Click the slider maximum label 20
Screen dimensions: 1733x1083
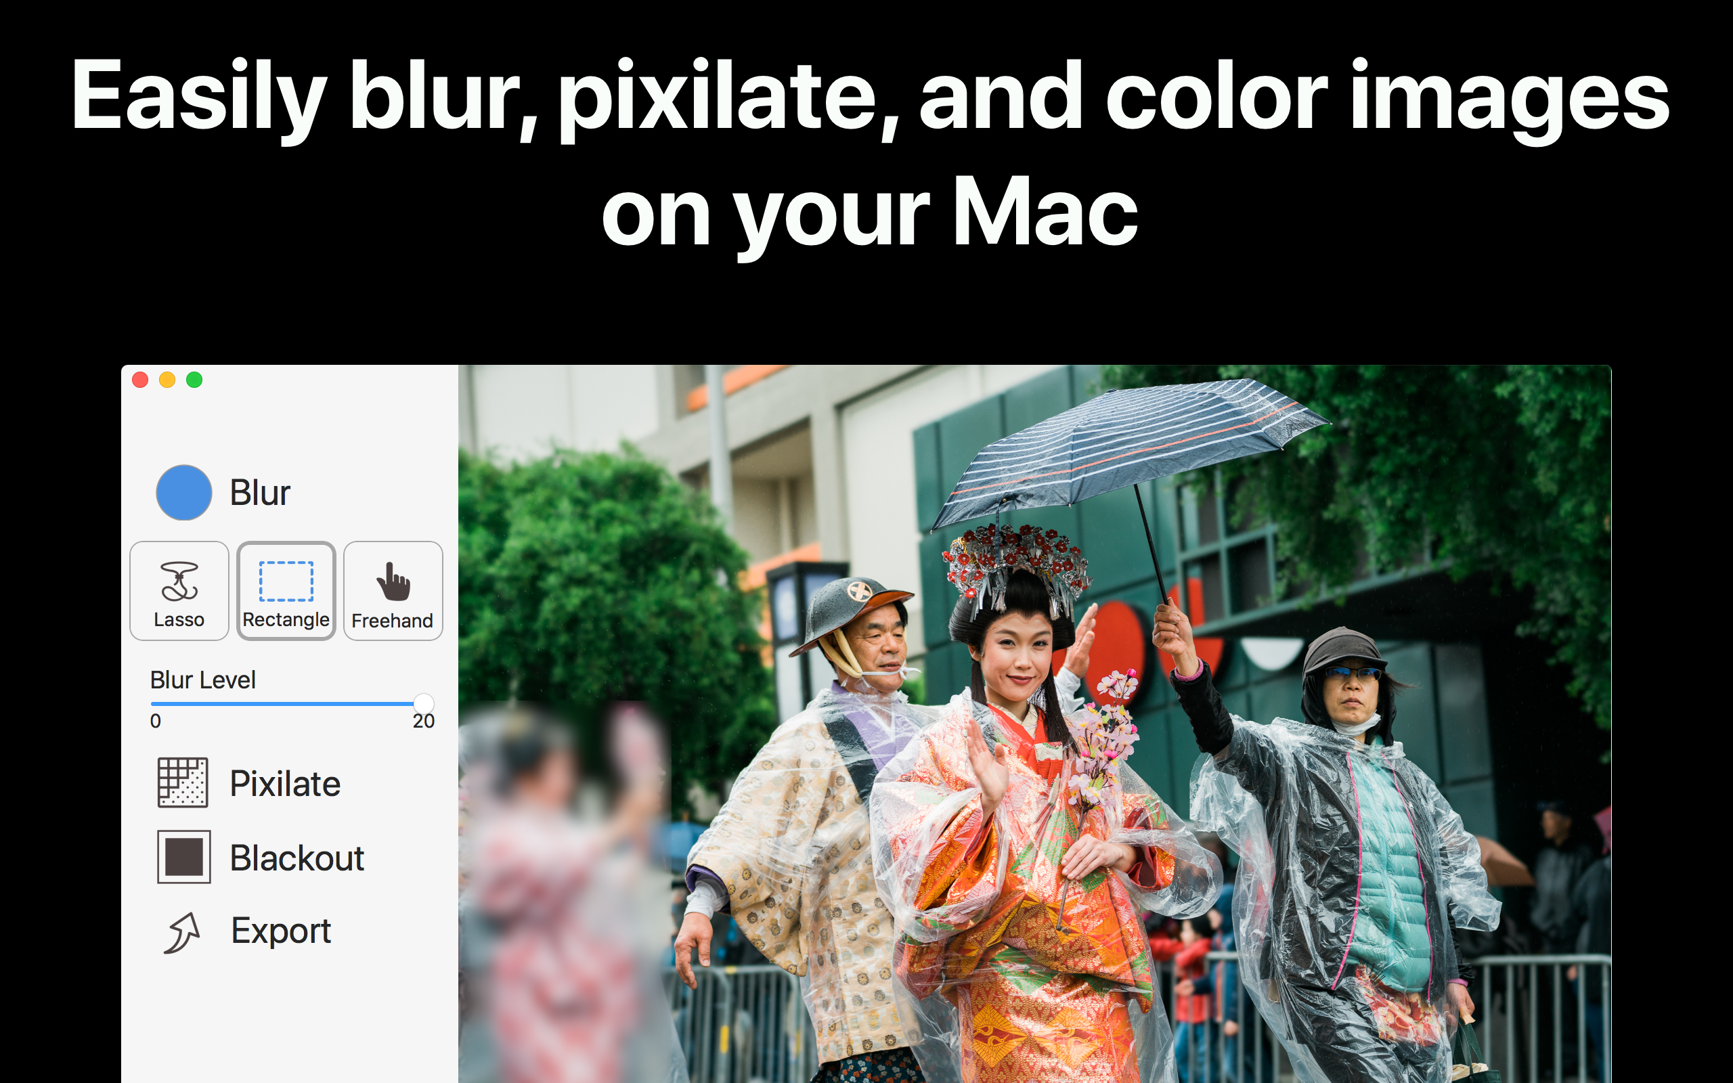[x=423, y=722]
